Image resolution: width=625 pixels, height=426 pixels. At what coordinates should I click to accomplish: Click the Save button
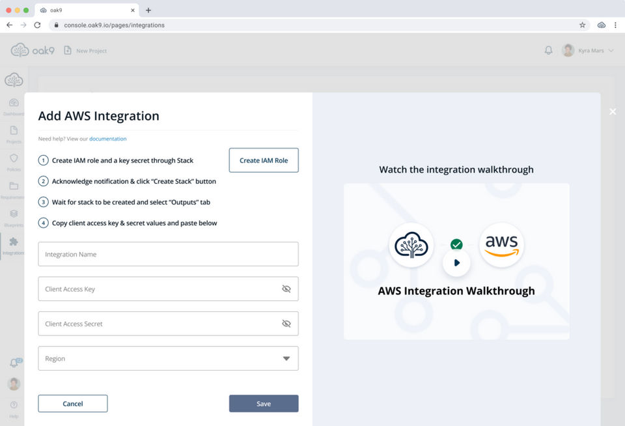[264, 404]
